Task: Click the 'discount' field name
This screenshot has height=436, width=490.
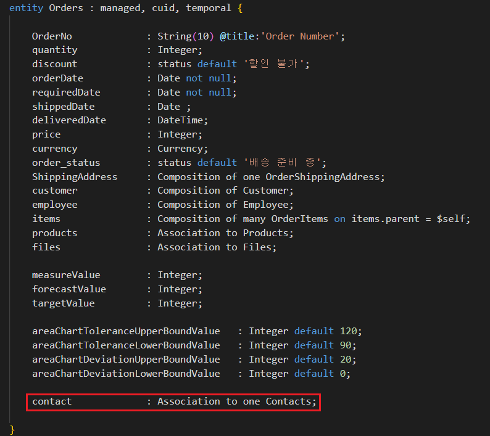Action: point(55,64)
